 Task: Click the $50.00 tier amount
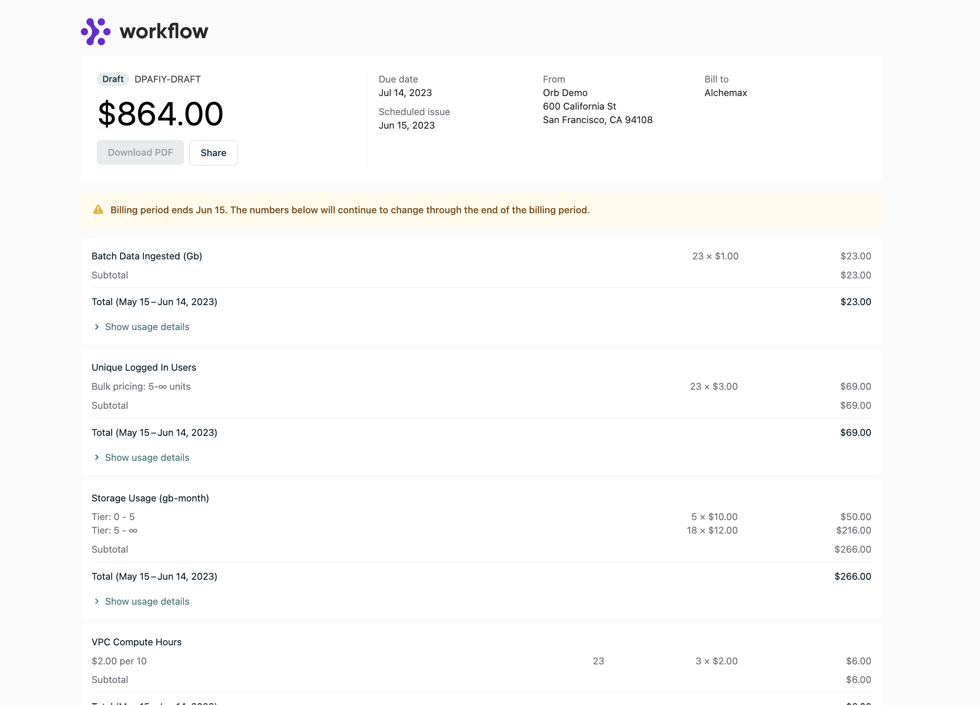[x=856, y=517]
